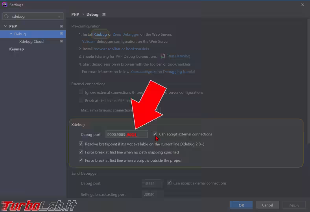Click the Apply button
The width and height of the screenshot is (310, 212).
pos(294,205)
